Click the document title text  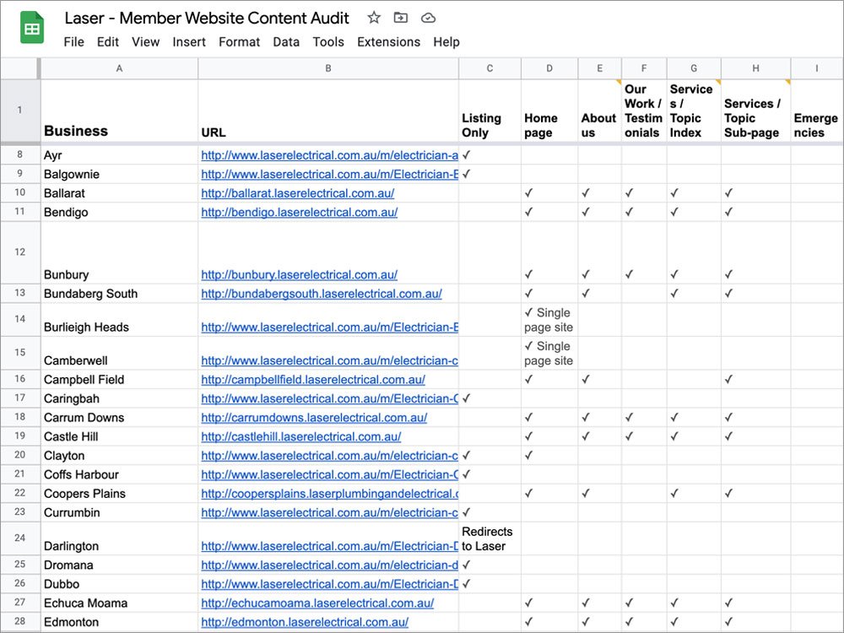tap(207, 19)
